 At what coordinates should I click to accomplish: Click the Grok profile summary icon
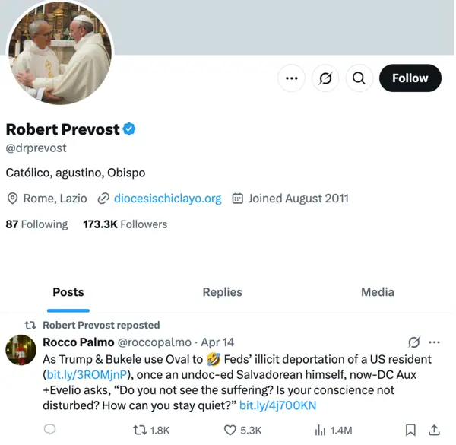pos(325,78)
